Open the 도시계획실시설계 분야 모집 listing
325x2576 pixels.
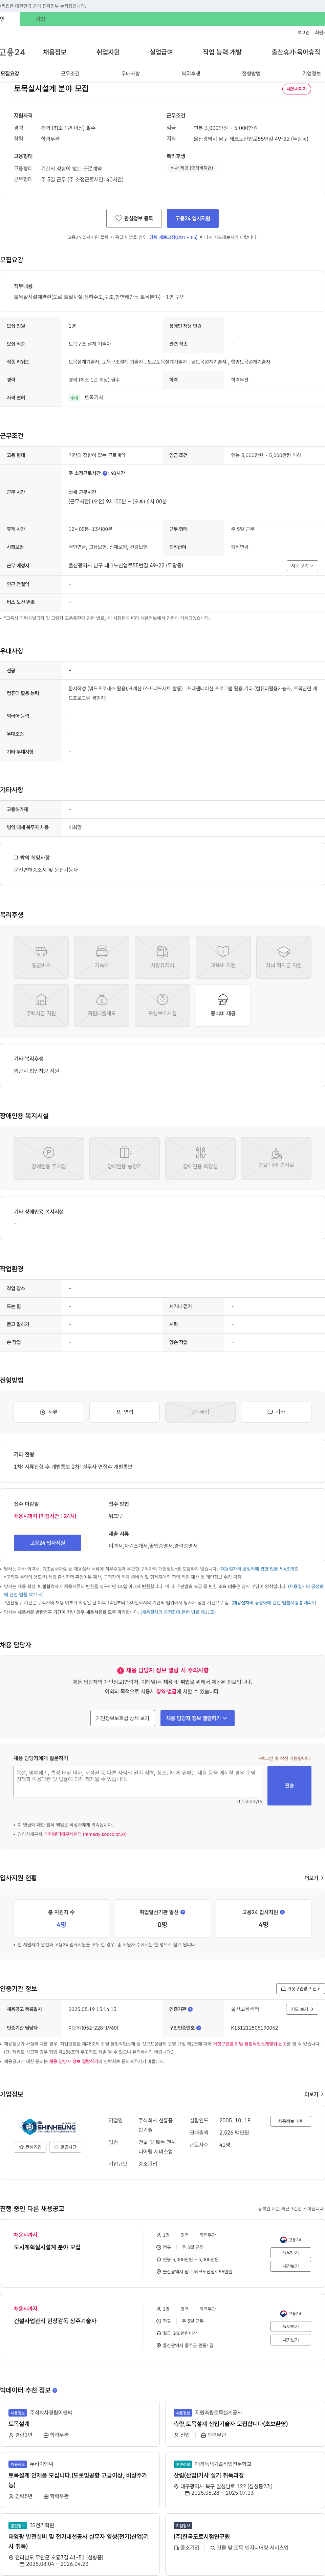click(x=47, y=2247)
